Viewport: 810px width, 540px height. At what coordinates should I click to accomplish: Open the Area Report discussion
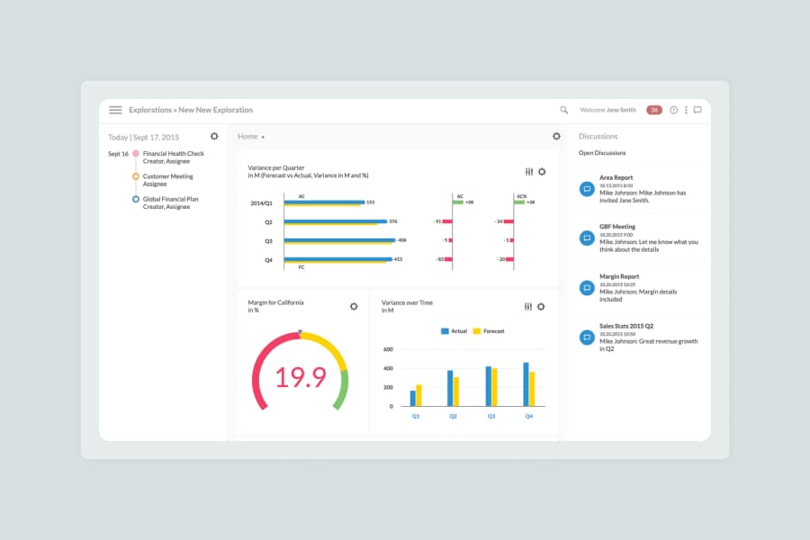point(616,178)
